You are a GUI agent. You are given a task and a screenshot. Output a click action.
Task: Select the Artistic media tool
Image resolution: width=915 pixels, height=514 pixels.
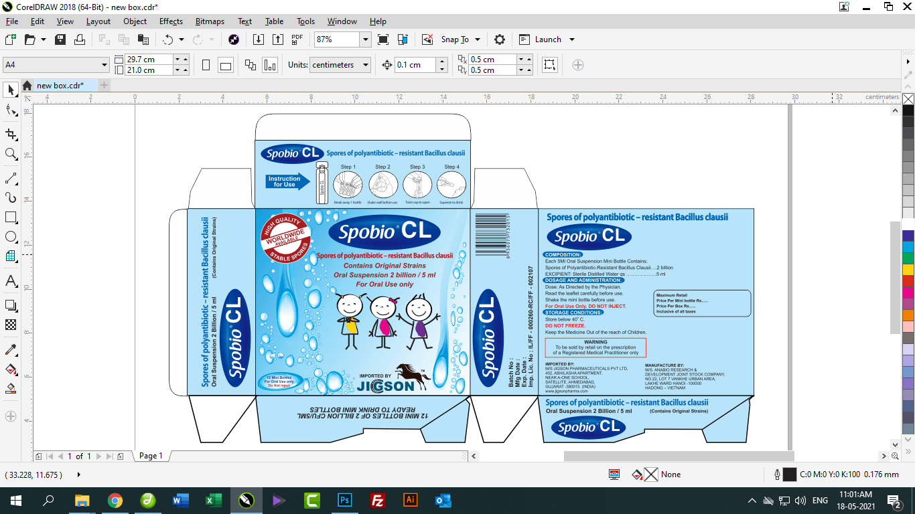(11, 197)
